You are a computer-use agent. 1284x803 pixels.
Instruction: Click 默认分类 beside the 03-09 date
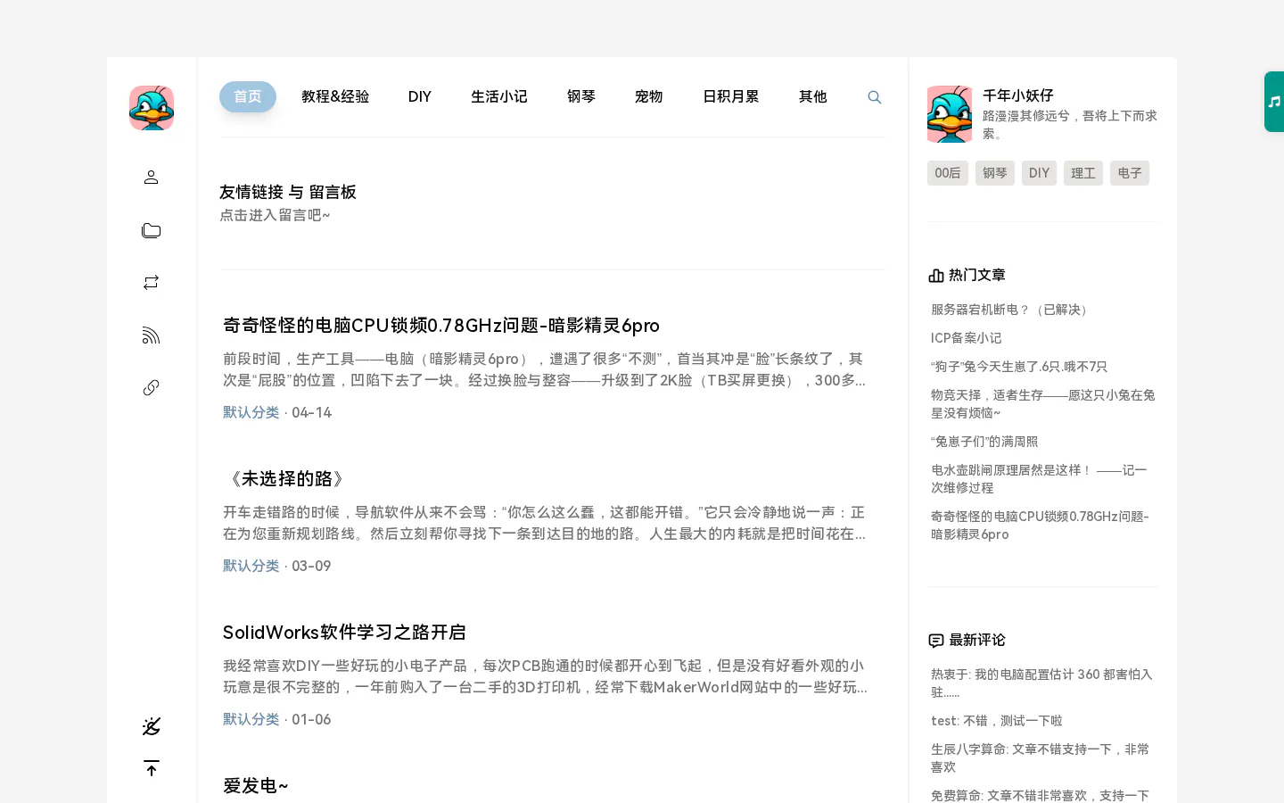pyautogui.click(x=251, y=566)
